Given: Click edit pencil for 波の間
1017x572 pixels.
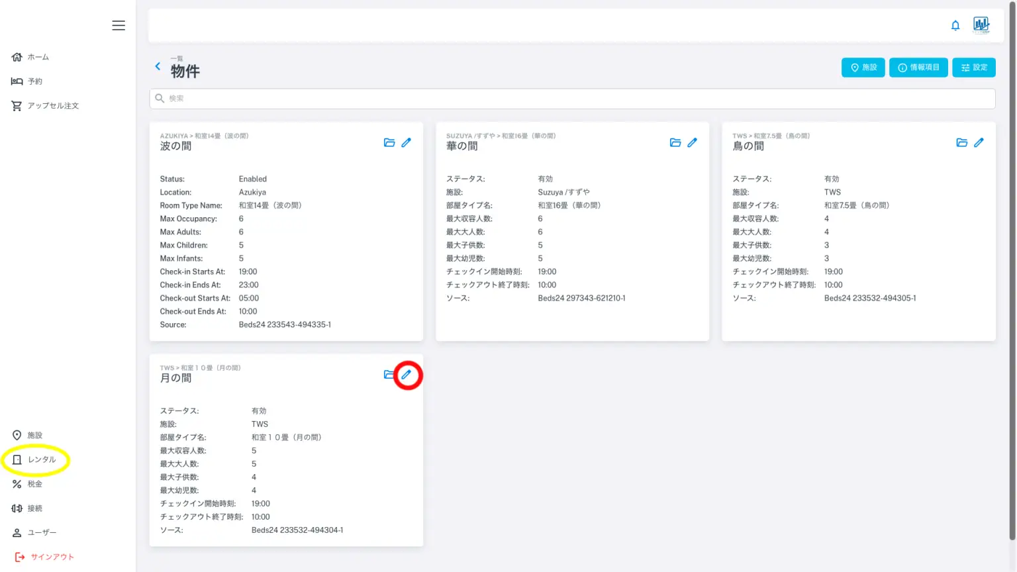Looking at the screenshot, I should [407, 142].
